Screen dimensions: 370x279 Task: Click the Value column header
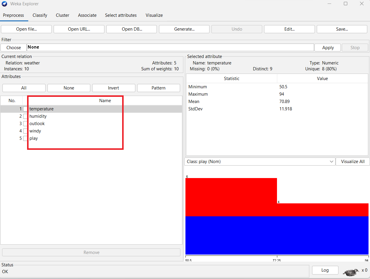(x=322, y=79)
